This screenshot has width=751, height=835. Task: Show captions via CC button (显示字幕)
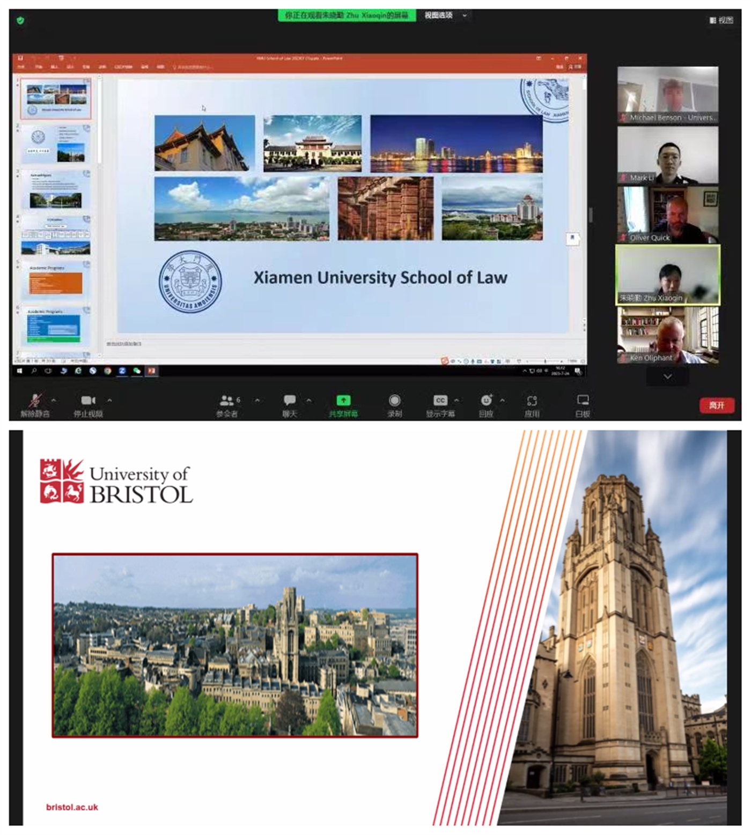click(440, 405)
